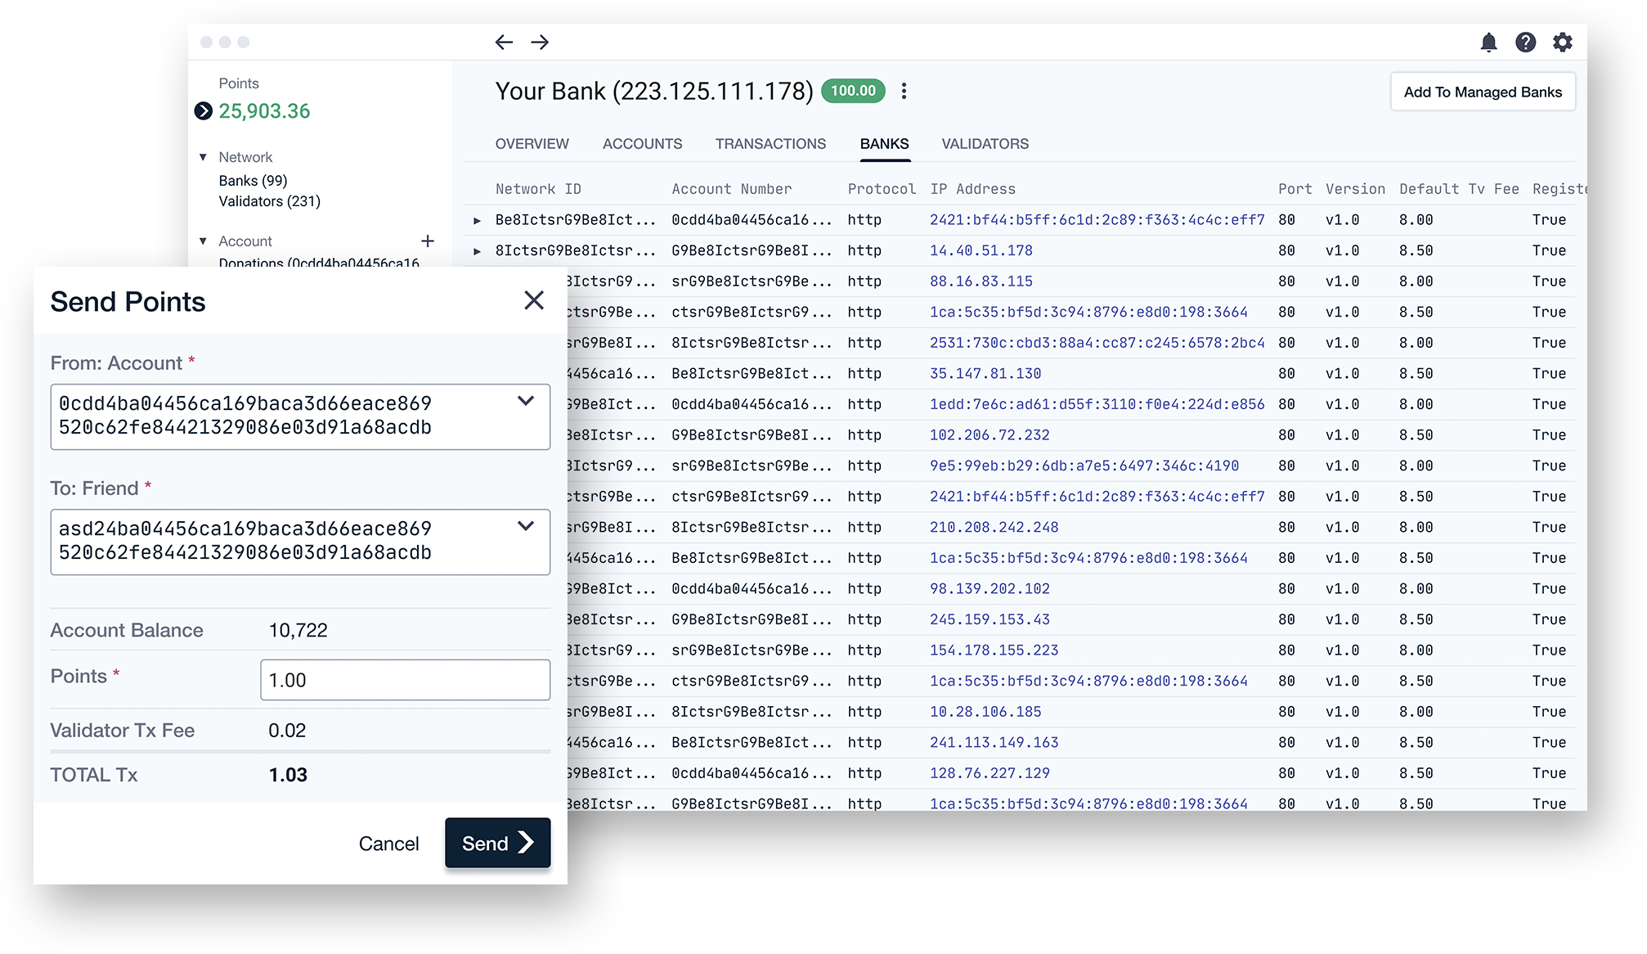Open IP address link 88.16.83.115
The height and width of the screenshot is (954, 1647).
[x=981, y=281]
